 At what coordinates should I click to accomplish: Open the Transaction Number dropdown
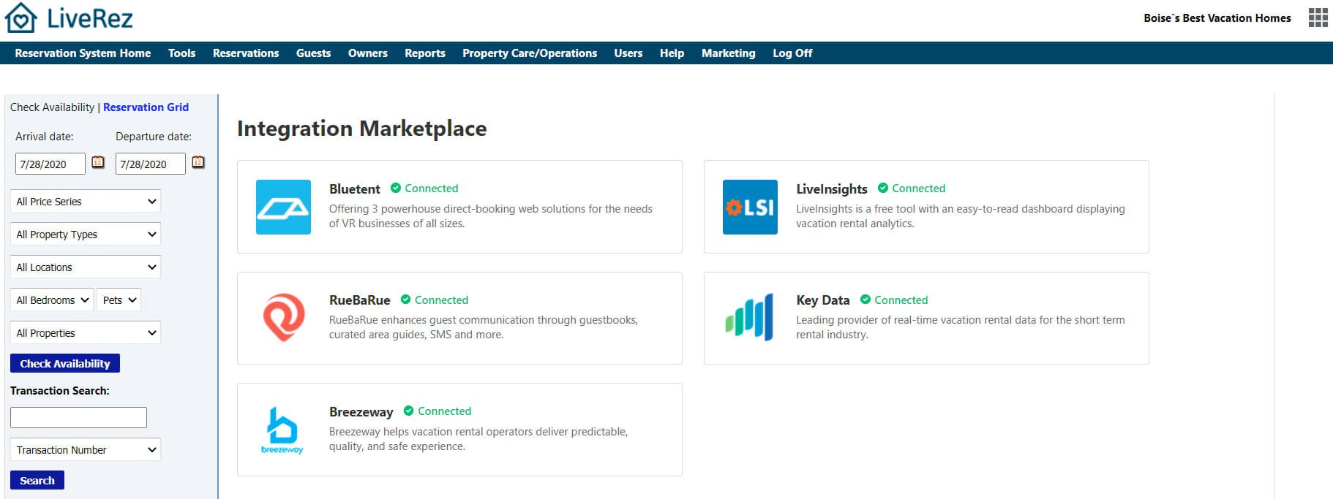86,450
